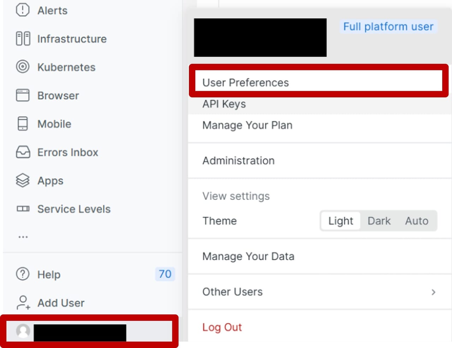Click the Log Out link

(222, 327)
